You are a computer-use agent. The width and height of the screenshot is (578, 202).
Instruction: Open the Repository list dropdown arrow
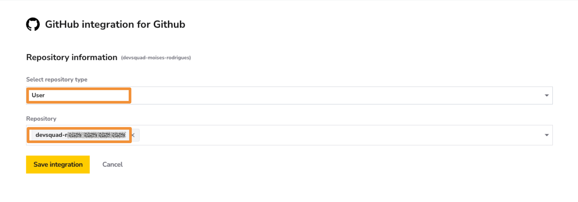coord(547,135)
